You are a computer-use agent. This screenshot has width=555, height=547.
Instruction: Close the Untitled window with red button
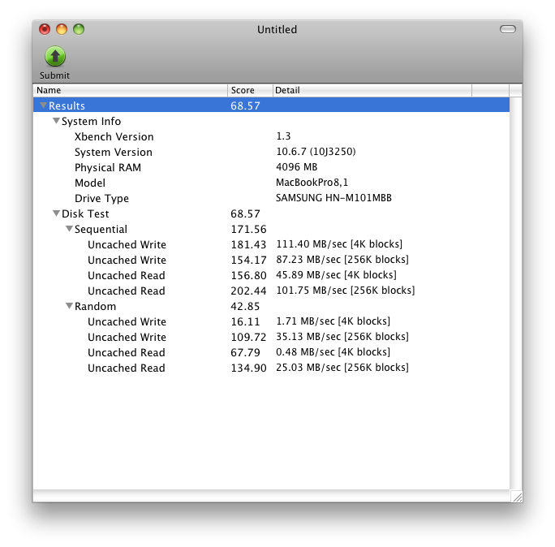(x=45, y=29)
